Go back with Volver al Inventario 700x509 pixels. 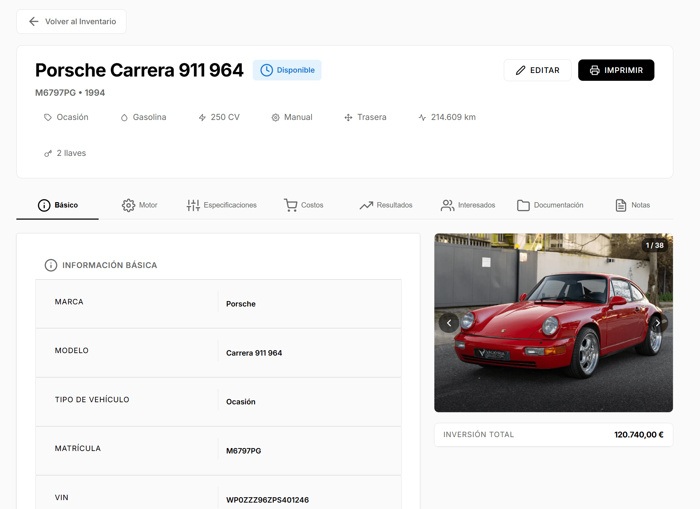coord(71,21)
